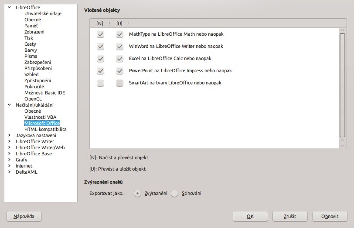
Task: Toggle [U] checkbox for Excel row
Action: pyautogui.click(x=119, y=59)
